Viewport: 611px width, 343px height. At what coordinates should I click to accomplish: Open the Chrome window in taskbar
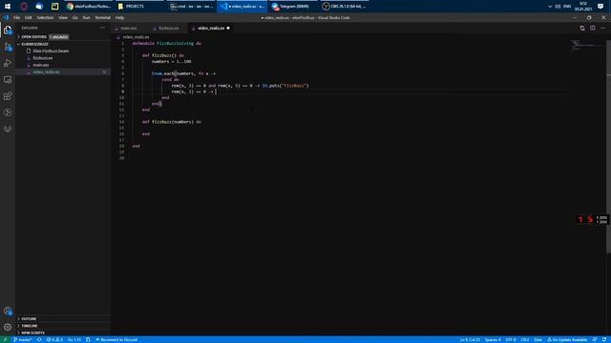88,7
